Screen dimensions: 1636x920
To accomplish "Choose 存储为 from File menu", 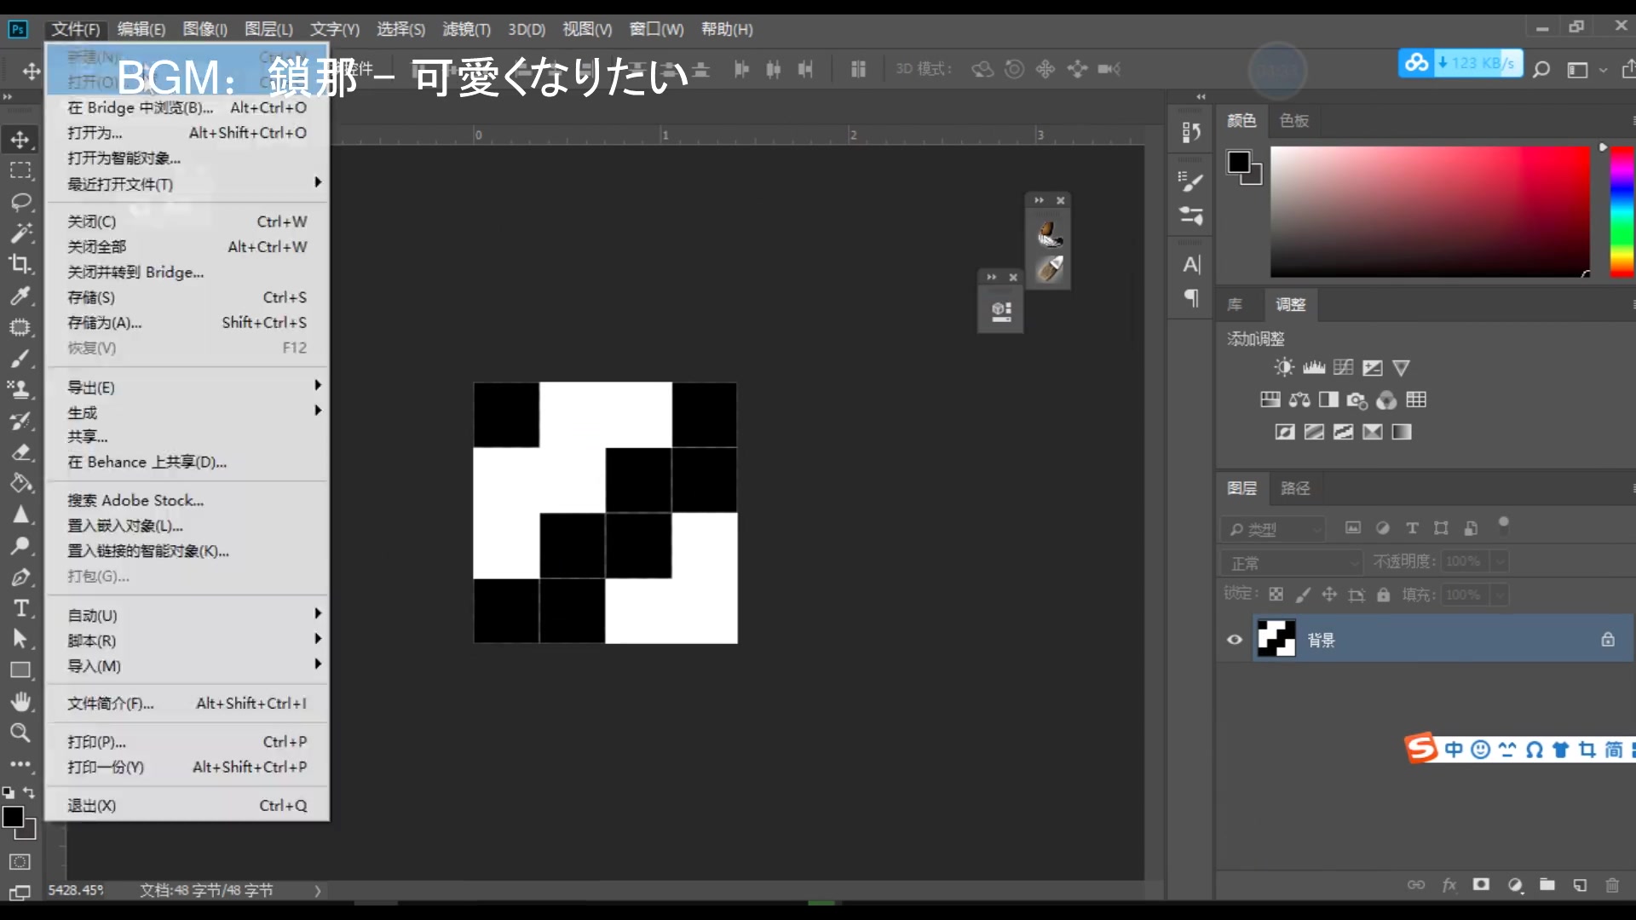I will pyautogui.click(x=186, y=323).
